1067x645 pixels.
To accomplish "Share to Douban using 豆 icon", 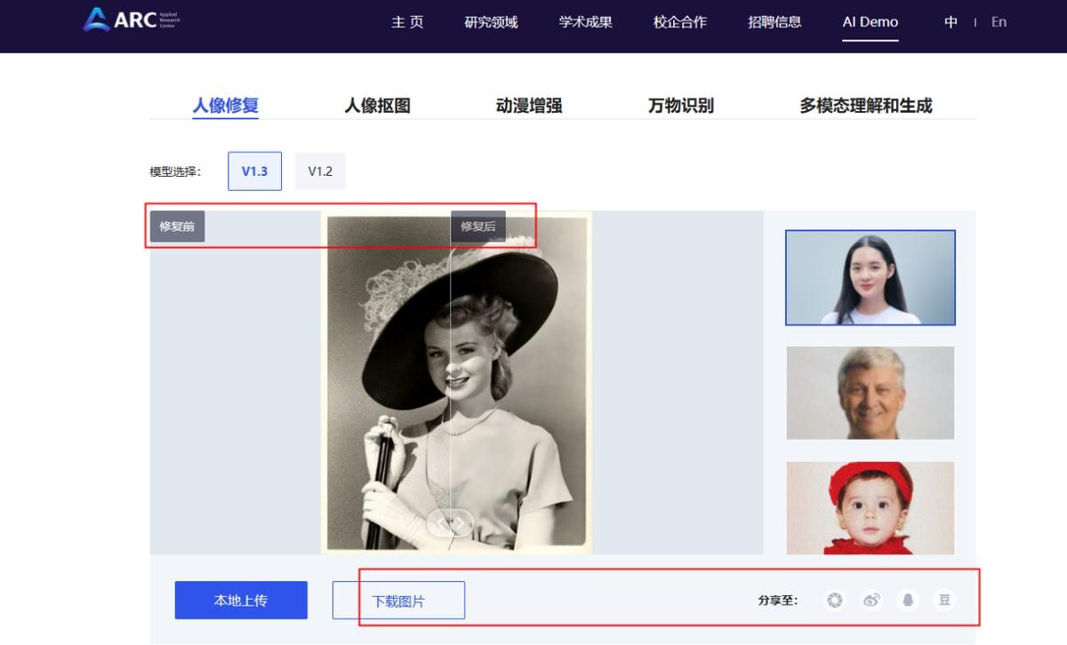I will point(944,601).
